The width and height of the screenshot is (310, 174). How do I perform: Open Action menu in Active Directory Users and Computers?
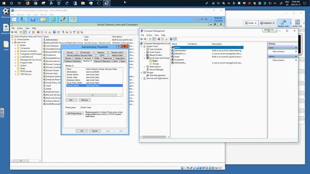click(20, 28)
